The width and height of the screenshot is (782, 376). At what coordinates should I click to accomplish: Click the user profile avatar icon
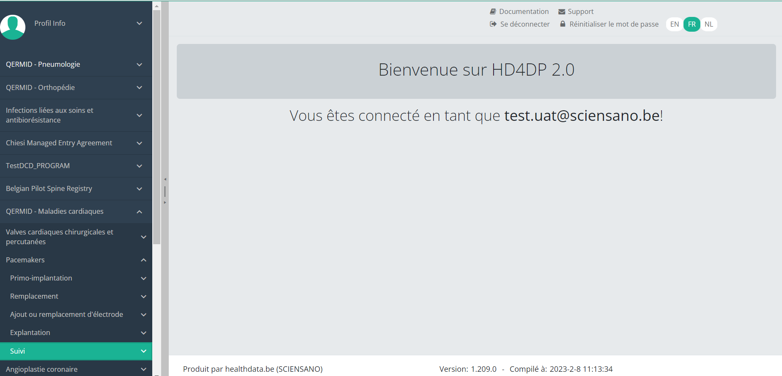13,27
